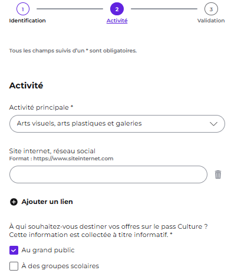Click the Activité principale field label
Screen dimensions: 231x280
(41, 107)
